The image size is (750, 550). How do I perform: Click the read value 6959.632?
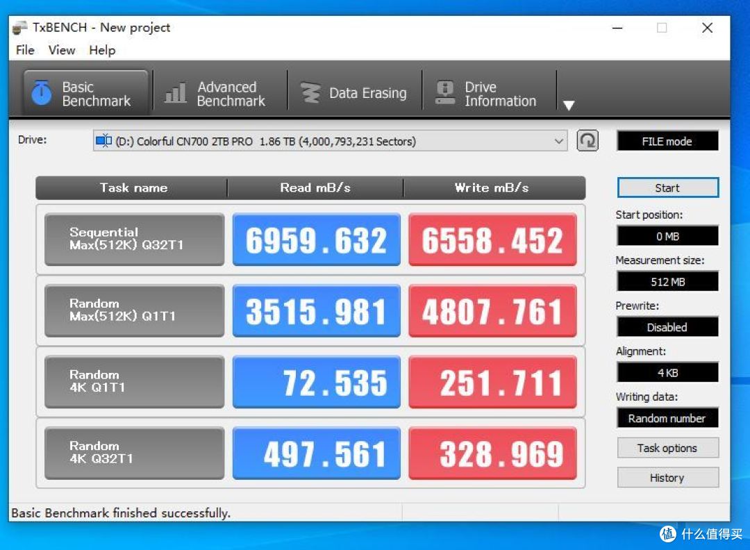point(316,239)
